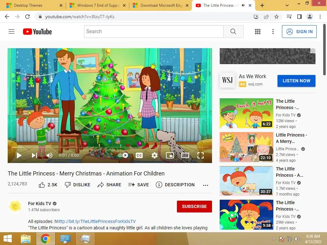Open the Windows Start button
Image resolution: width=327 pixels, height=245 pixels.
[8, 239]
